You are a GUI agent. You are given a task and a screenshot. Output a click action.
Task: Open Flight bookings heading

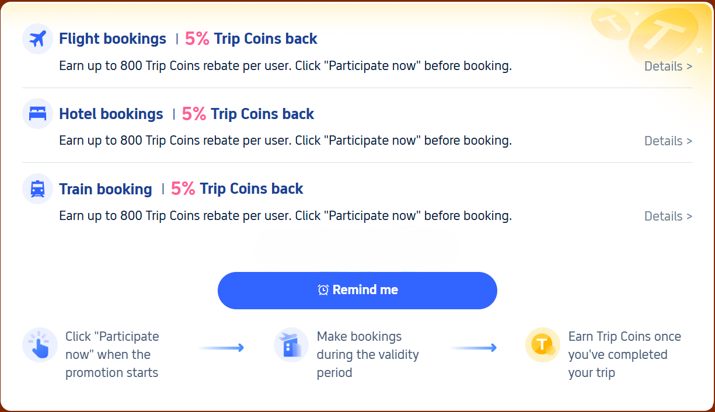pyautogui.click(x=113, y=39)
